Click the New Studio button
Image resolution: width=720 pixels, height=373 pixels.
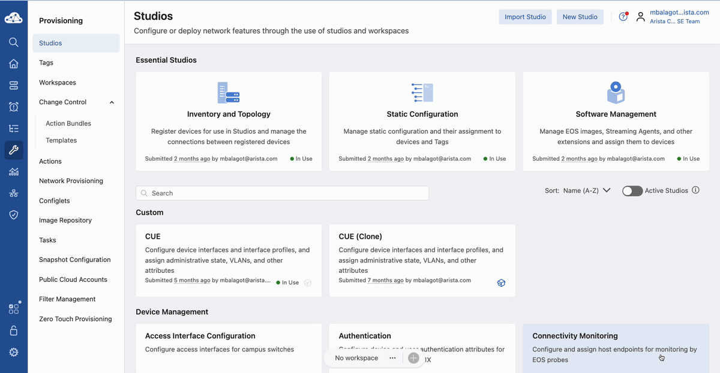(x=580, y=17)
